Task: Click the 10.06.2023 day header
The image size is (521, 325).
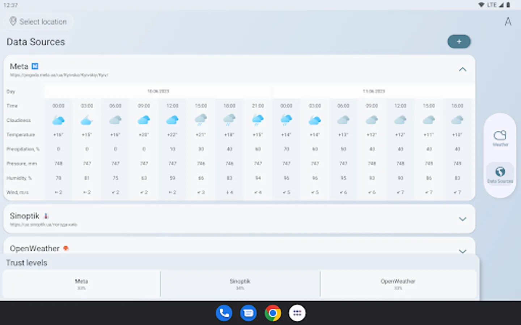Action: point(158,91)
